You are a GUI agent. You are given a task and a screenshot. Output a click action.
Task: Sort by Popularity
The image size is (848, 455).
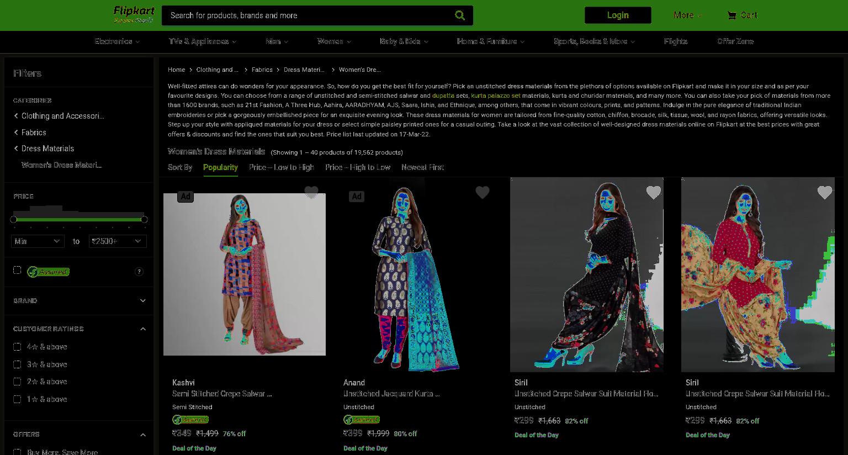point(220,167)
